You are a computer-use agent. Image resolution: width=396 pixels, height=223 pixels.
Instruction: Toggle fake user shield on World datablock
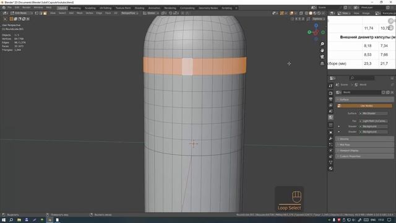(384, 92)
